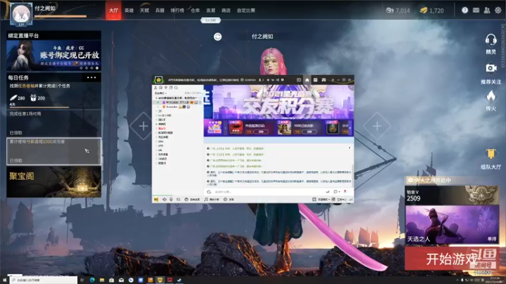Select first carousel dot on 绑定直播平台 banner
Image resolution: width=506 pixels, height=284 pixels.
pos(82,68)
